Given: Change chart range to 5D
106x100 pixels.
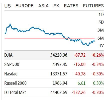Looking at the screenshot, I should point(101,22).
